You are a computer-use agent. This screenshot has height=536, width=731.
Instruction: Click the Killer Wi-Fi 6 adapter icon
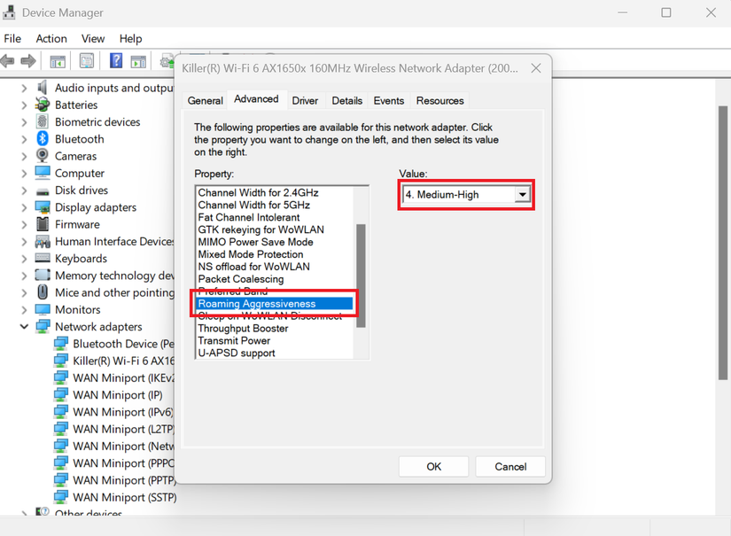[59, 361]
